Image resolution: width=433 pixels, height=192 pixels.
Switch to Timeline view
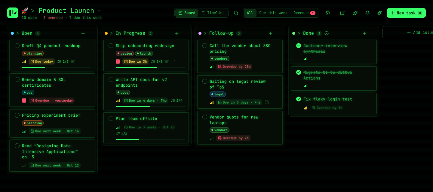point(213,13)
